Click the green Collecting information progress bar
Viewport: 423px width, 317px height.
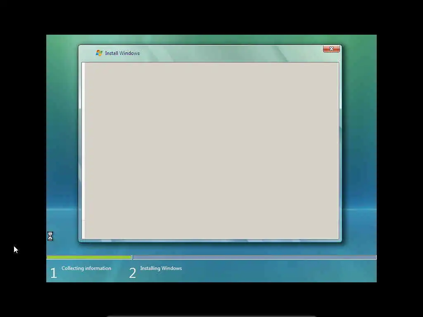click(89, 258)
